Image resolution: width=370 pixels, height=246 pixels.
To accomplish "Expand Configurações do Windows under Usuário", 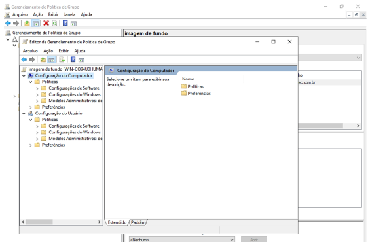I will [37, 132].
